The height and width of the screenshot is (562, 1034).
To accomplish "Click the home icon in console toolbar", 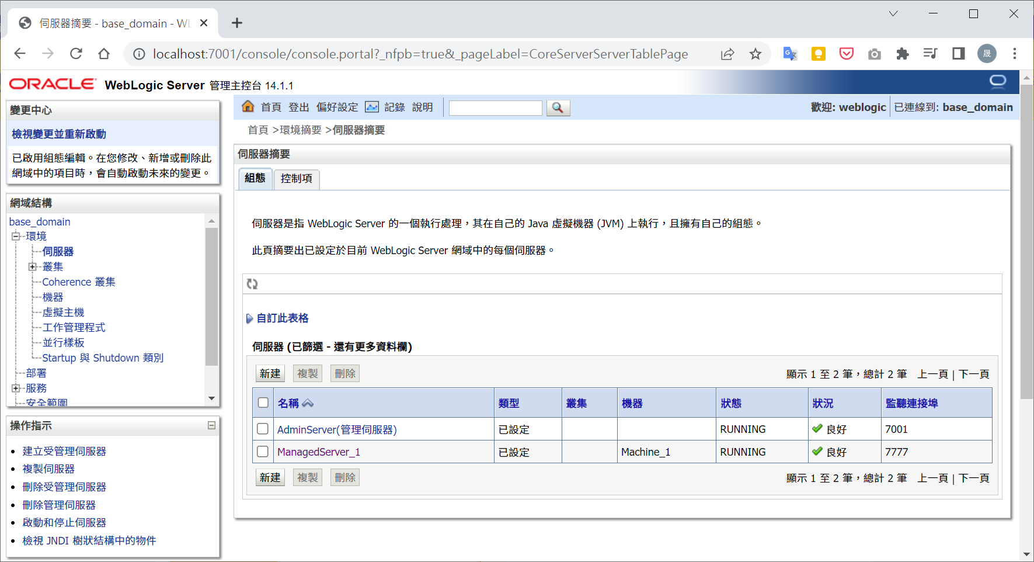I will [248, 106].
